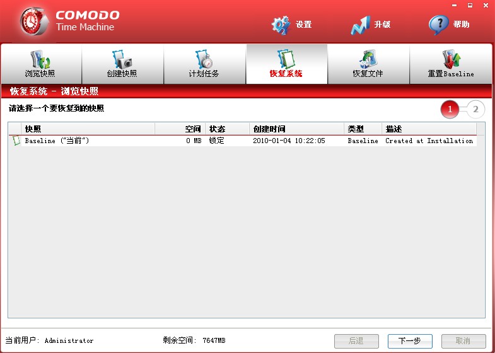Switch to 创建快照 tab label
Image resolution: width=495 pixels, height=353 pixels.
coord(122,74)
